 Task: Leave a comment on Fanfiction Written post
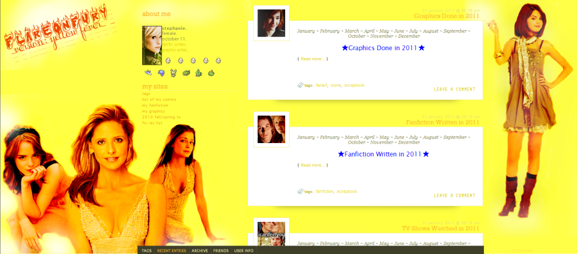[x=454, y=195]
